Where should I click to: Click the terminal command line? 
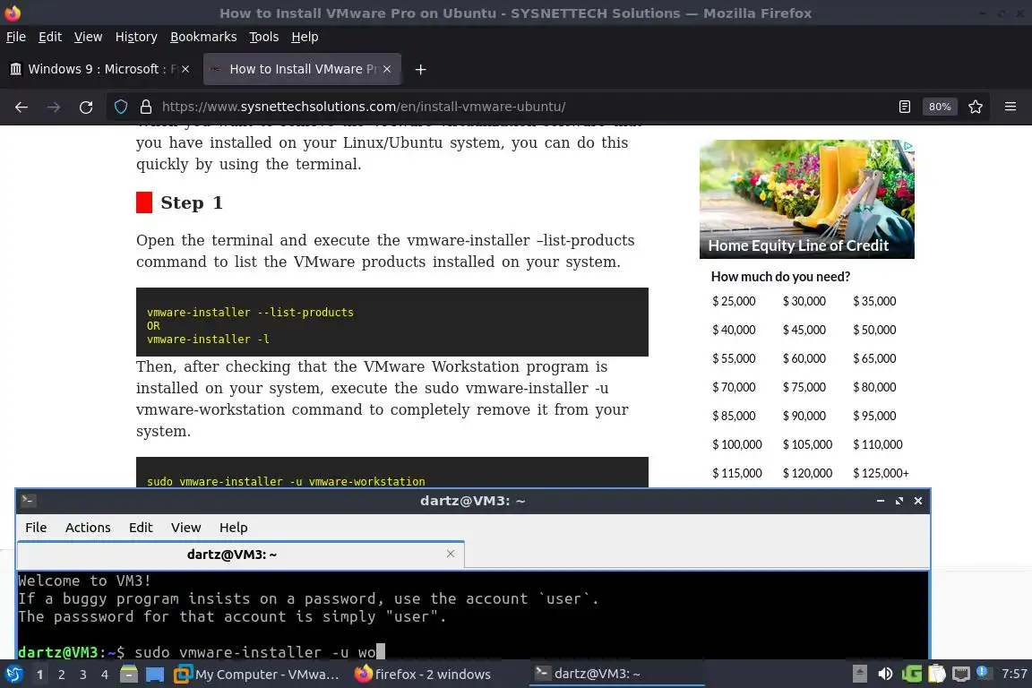[473, 652]
